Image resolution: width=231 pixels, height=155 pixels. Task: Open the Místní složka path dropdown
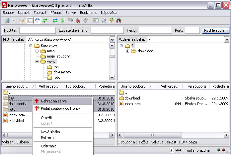coord(112,39)
